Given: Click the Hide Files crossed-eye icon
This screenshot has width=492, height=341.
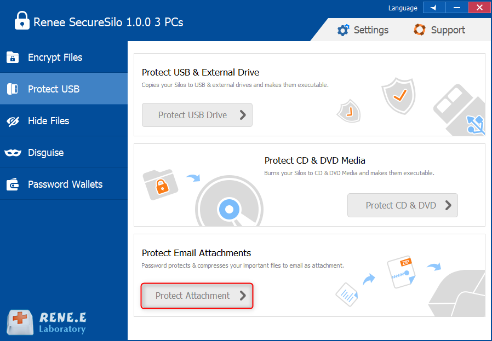Looking at the screenshot, I should click(x=13, y=121).
